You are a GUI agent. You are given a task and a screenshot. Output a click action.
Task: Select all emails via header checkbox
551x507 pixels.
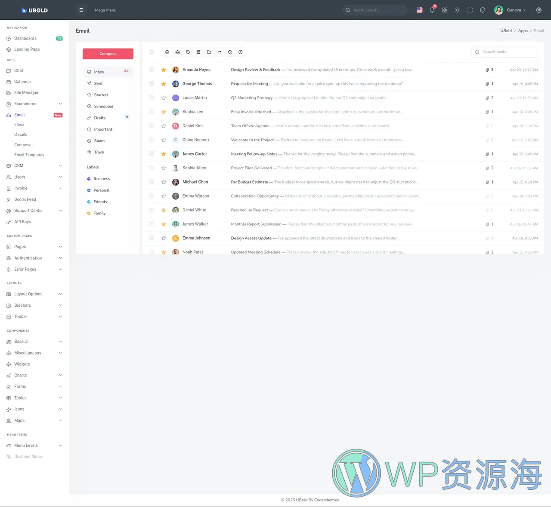click(x=152, y=52)
